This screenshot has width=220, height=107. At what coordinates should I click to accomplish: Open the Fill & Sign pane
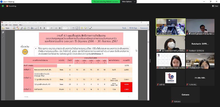[x=133, y=28]
